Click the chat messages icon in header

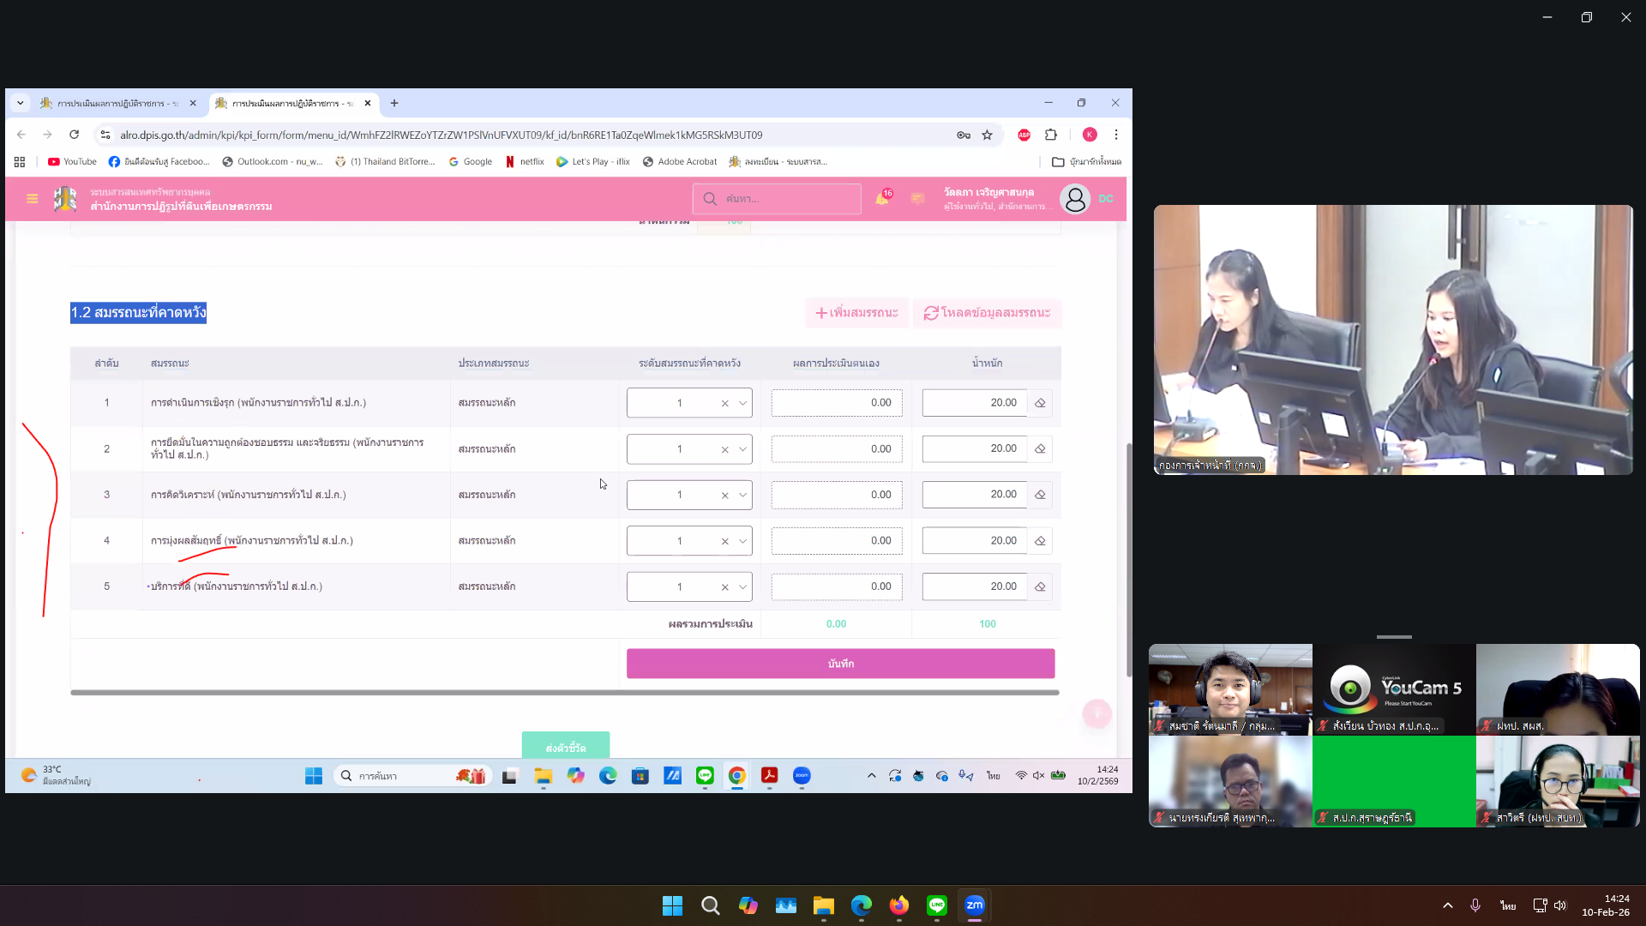(x=917, y=199)
